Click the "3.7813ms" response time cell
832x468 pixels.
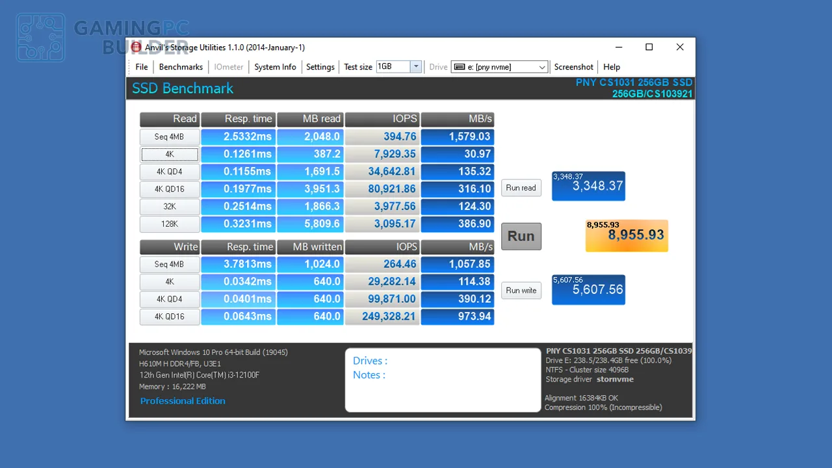[238, 265]
